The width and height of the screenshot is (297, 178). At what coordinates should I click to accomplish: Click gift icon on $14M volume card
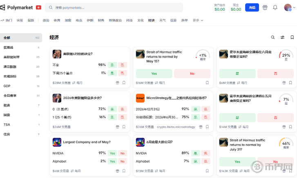tap(284, 127)
